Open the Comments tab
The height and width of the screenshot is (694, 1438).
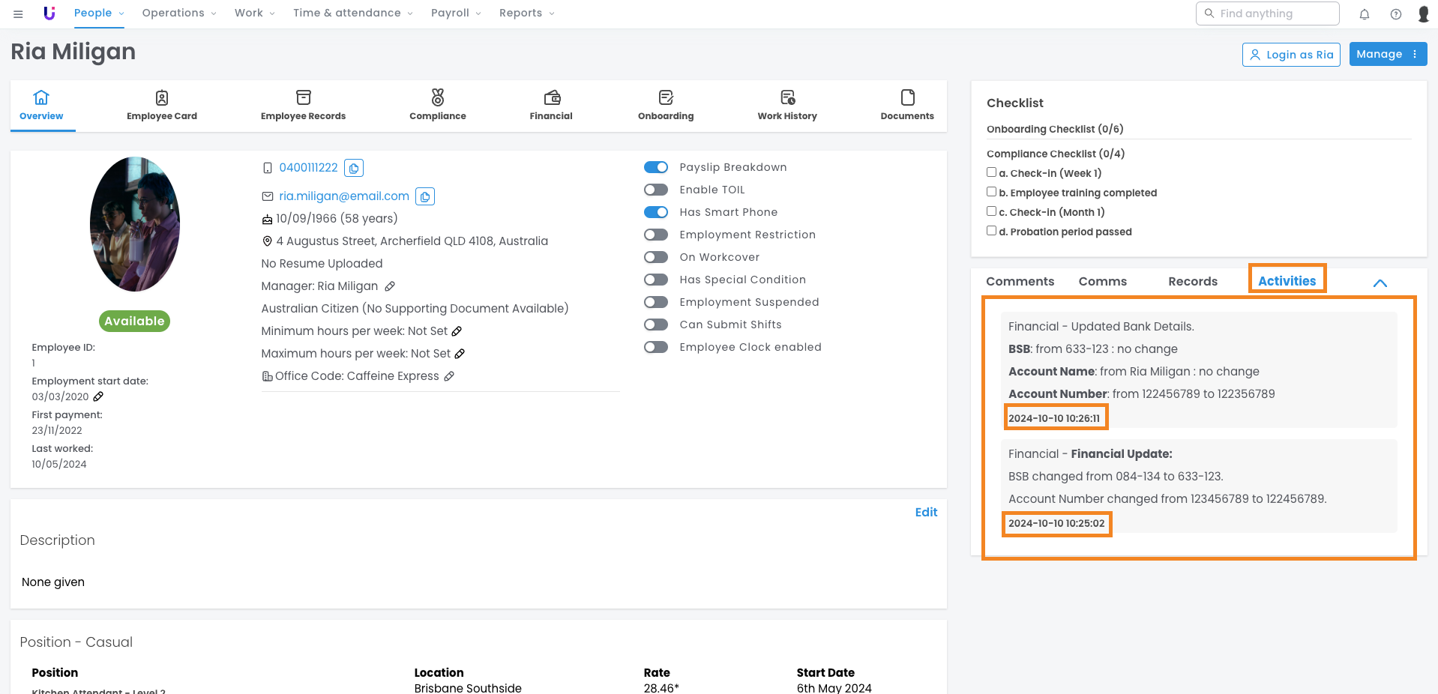click(1020, 281)
